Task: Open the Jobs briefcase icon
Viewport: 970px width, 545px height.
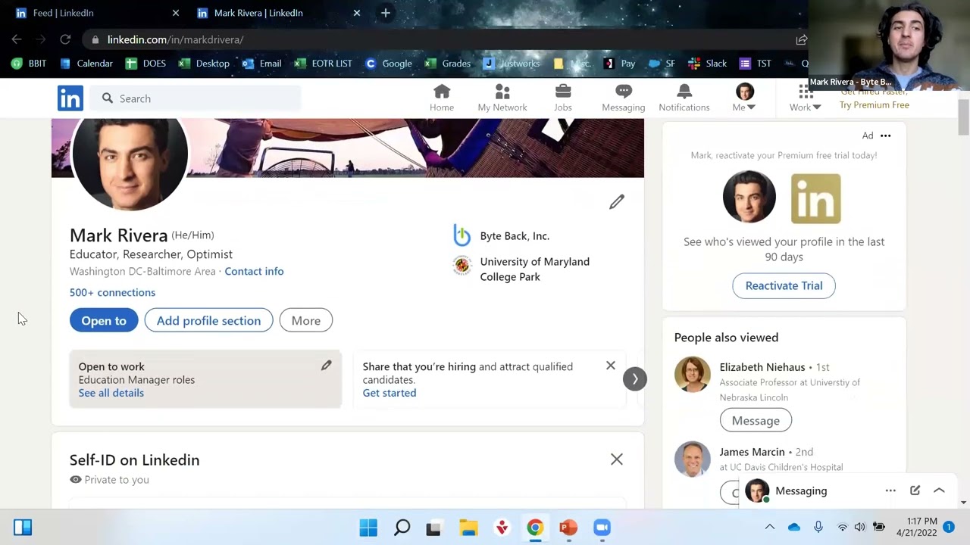Action: point(563,98)
